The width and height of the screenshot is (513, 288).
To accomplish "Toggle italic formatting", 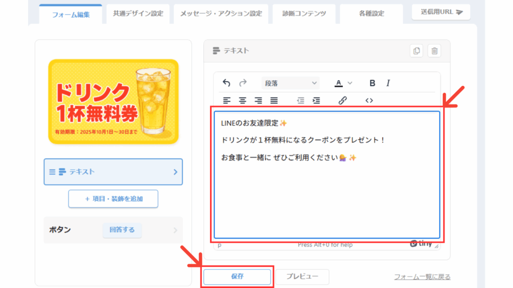I will pyautogui.click(x=388, y=83).
